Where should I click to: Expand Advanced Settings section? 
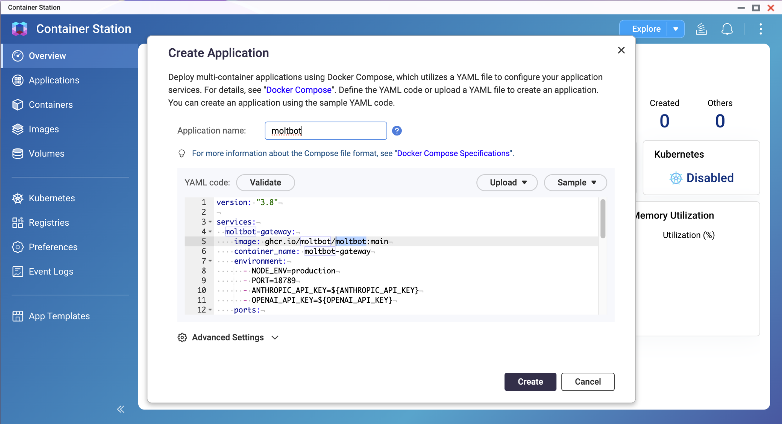228,338
